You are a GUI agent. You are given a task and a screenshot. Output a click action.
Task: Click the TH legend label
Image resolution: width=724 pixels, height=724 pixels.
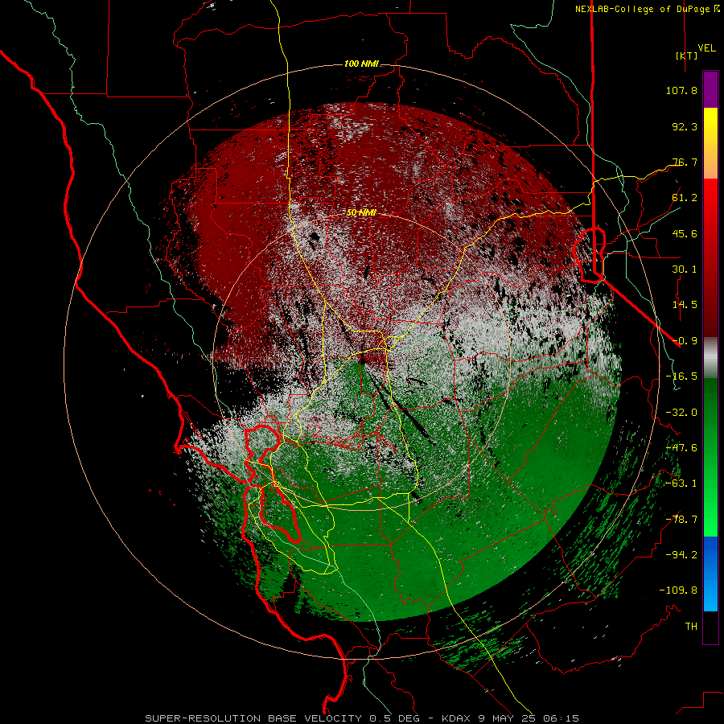pyautogui.click(x=691, y=627)
